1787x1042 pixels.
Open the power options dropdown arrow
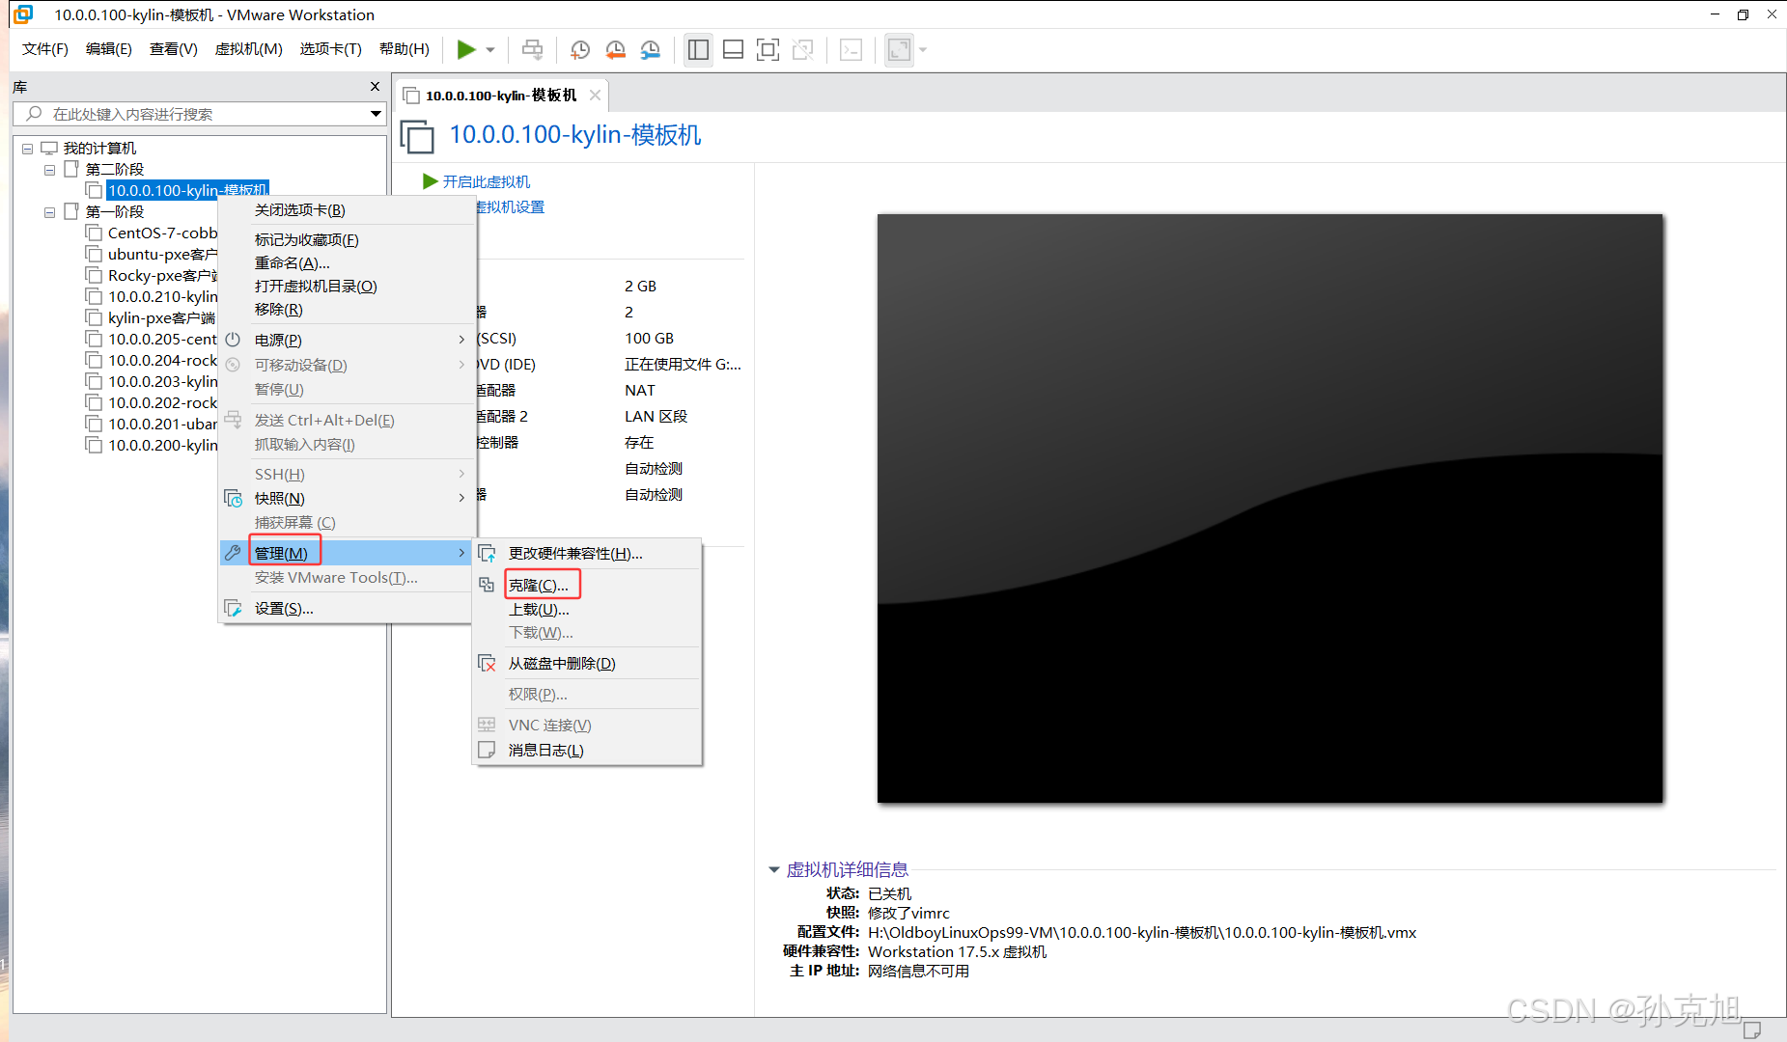490,50
